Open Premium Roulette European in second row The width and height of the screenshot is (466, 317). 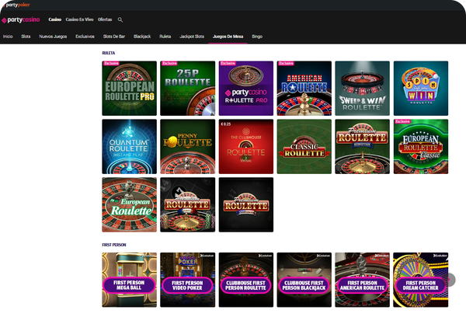(x=362, y=147)
